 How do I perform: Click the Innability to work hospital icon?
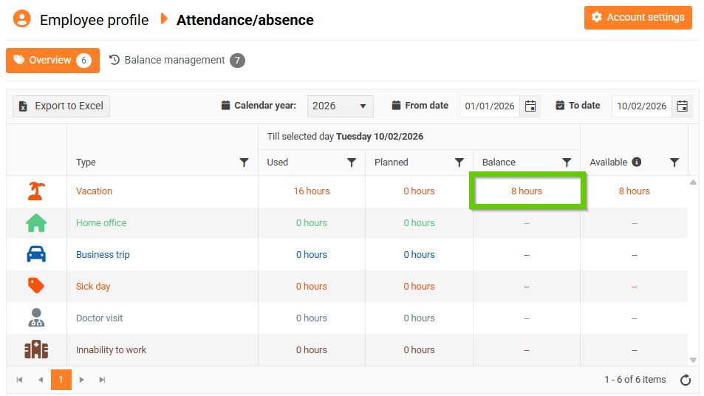tap(35, 350)
